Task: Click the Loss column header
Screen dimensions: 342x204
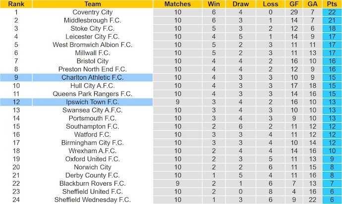Action: 271,4
